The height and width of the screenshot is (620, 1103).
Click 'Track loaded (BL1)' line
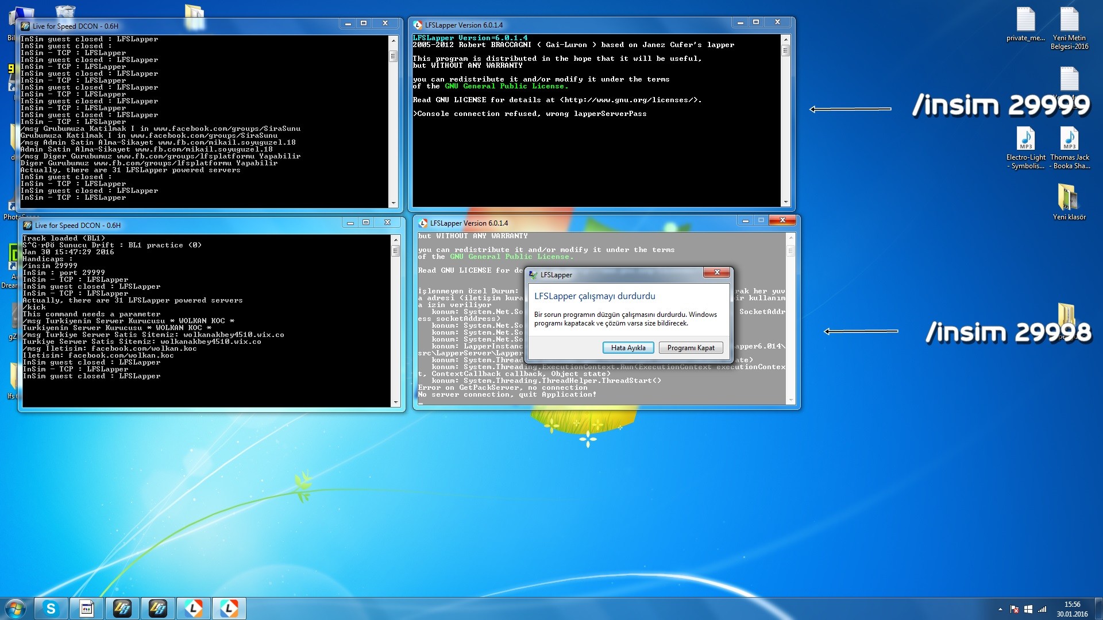64,238
